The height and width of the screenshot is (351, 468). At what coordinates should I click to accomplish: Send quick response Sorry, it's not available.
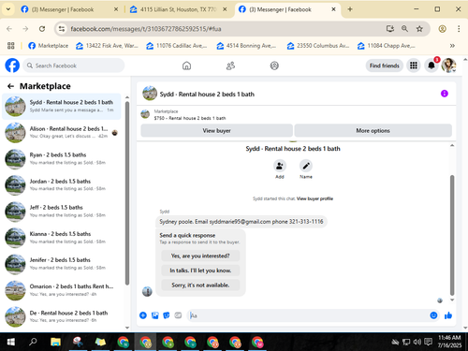200,285
